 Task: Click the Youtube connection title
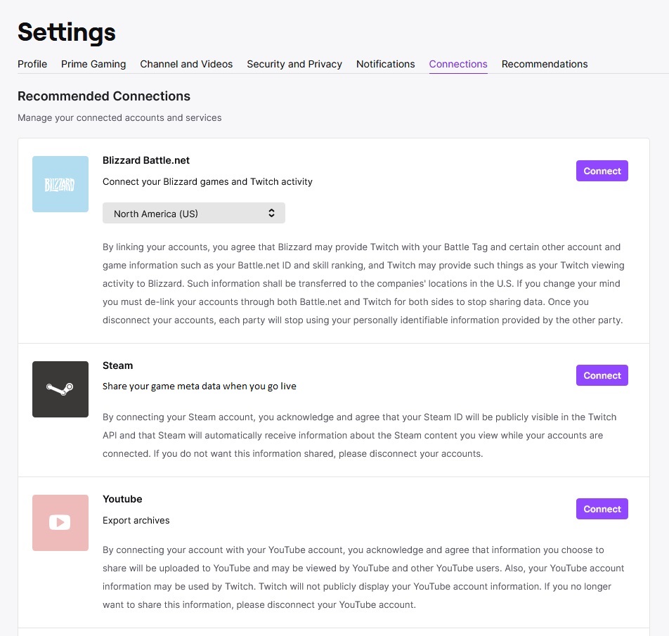pos(122,499)
